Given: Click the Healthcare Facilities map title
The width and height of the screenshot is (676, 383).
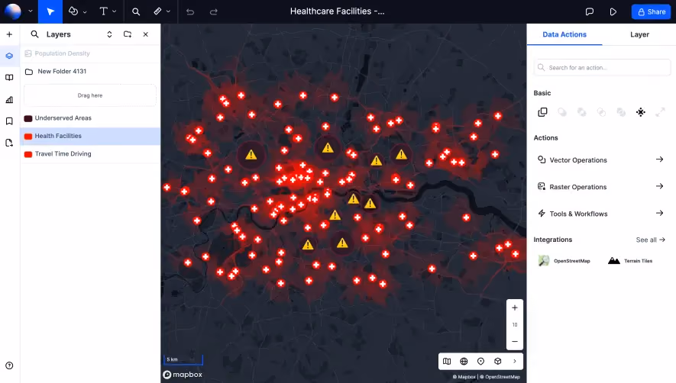Looking at the screenshot, I should point(337,11).
